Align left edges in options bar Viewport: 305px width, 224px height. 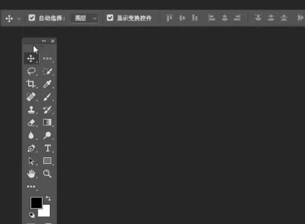pos(212,18)
